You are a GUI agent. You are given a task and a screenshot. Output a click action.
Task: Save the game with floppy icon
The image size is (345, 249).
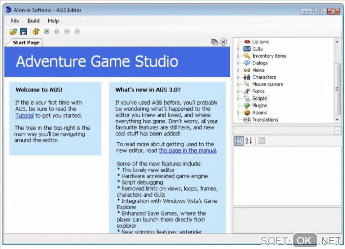[24, 32]
